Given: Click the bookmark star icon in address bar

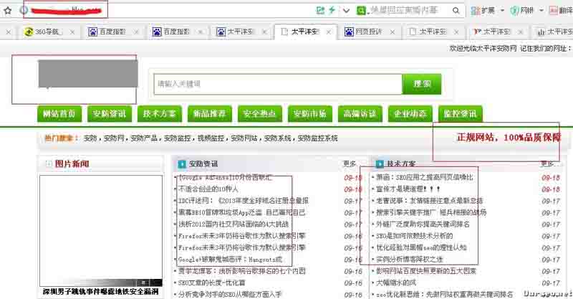Looking at the screenshot, I should [x=7, y=11].
